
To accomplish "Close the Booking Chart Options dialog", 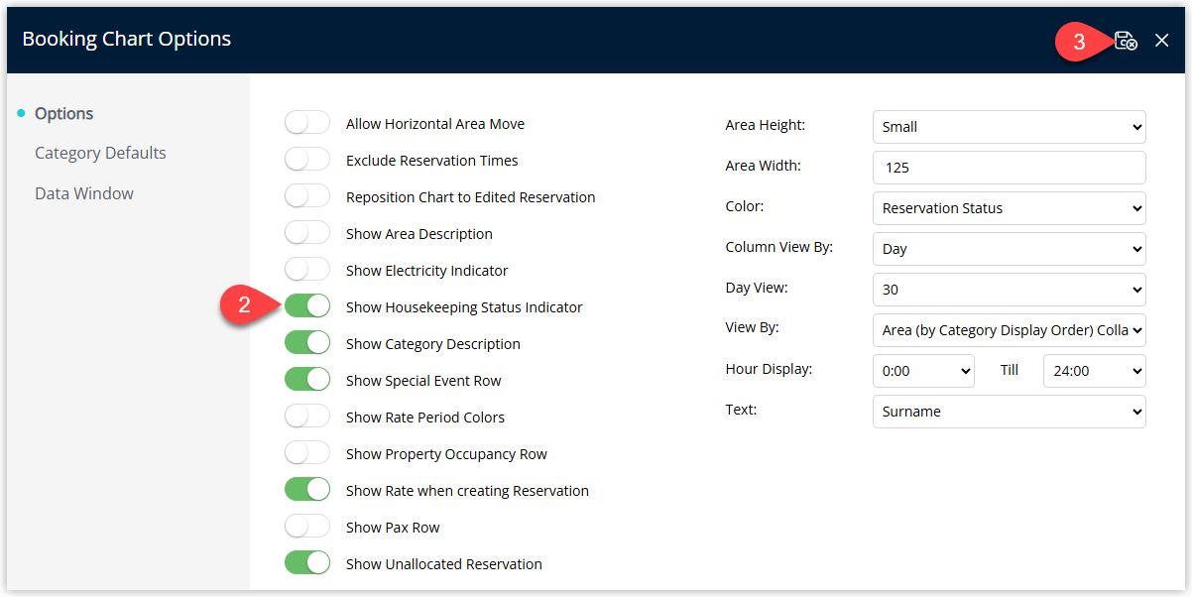I will 1161,41.
